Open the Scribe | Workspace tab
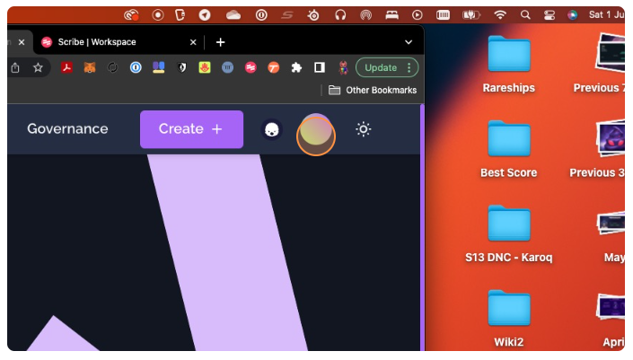 117,42
